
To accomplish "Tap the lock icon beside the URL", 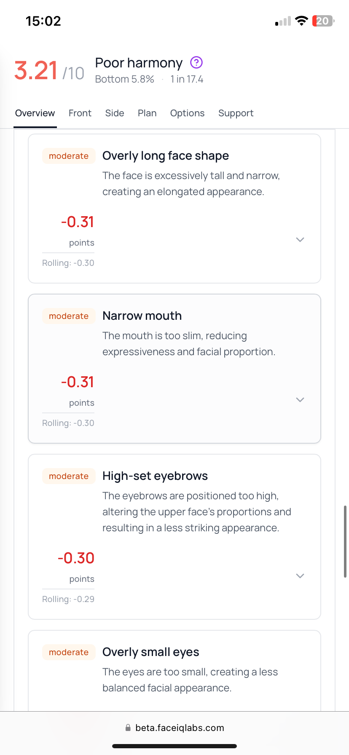I will coord(128,728).
